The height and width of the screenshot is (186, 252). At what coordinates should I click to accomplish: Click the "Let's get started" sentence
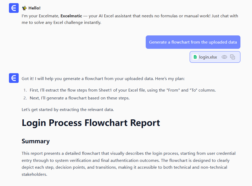point(68,110)
